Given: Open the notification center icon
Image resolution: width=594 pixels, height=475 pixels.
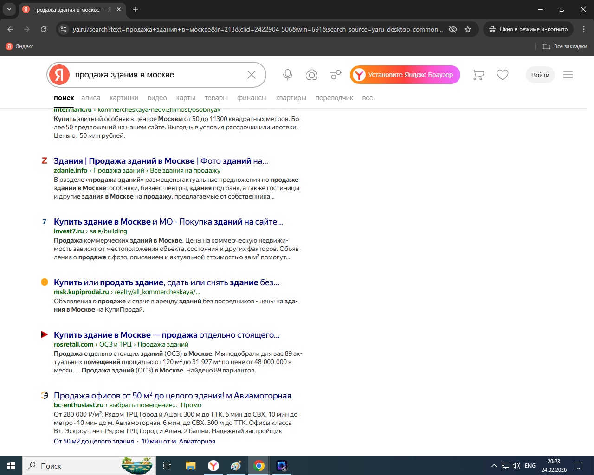Looking at the screenshot, I should [579, 466].
